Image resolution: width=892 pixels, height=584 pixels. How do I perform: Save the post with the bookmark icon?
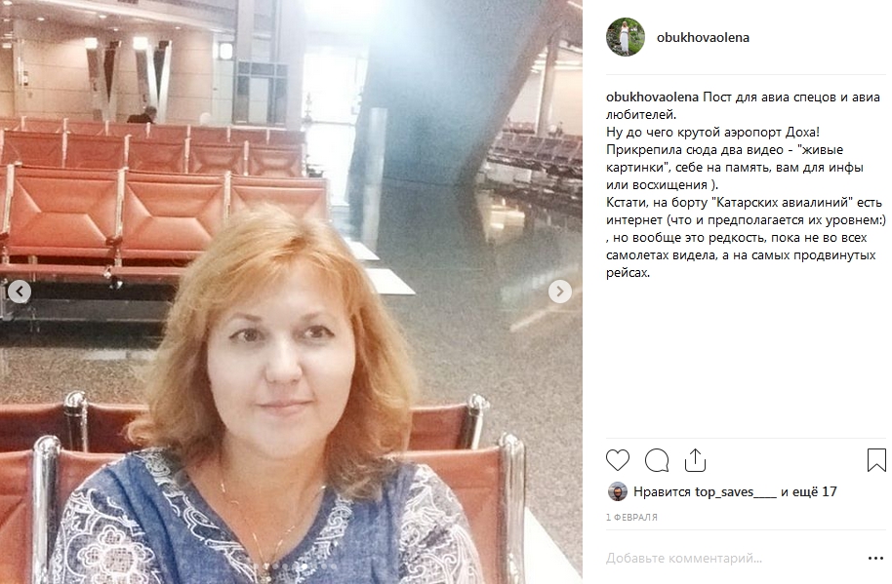(876, 460)
